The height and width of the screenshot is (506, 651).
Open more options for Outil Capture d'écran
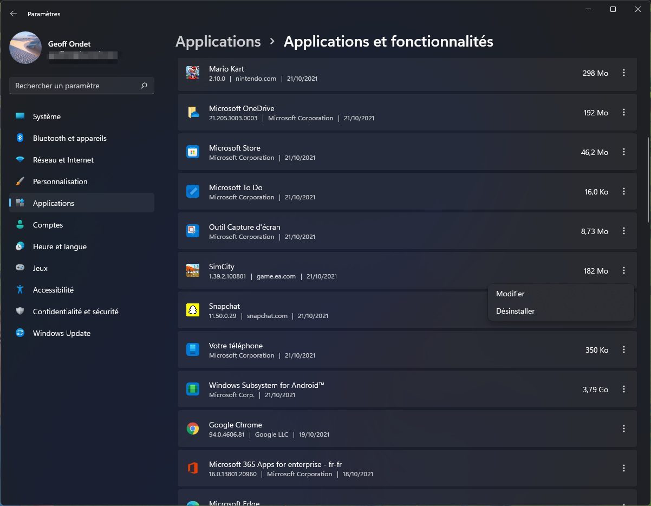[624, 231]
